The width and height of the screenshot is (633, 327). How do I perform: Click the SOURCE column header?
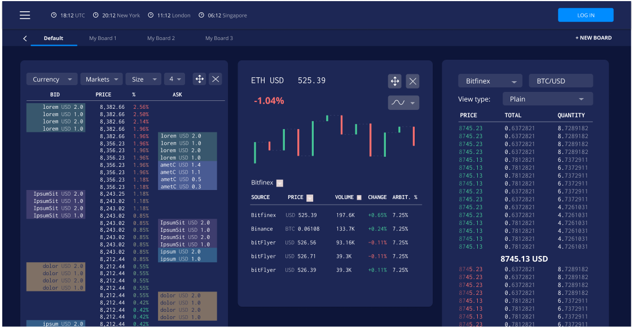click(x=261, y=197)
